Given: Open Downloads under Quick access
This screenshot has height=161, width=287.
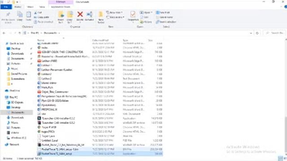Looking at the screenshot, I should [x=17, y=54].
